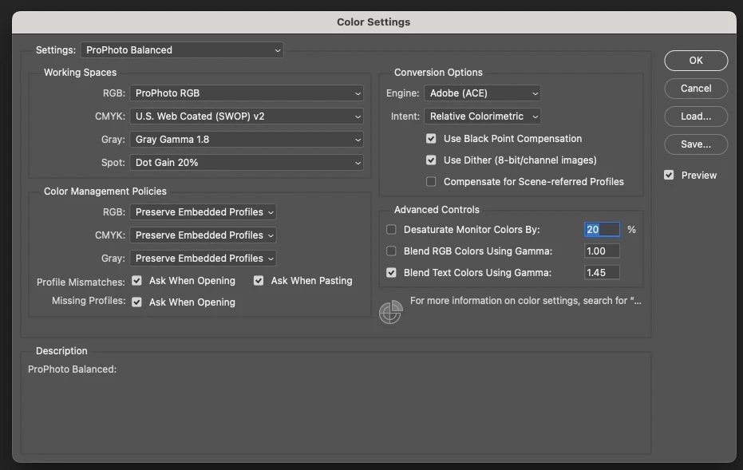
Task: Open the RGB working space dropdown
Action: point(246,93)
